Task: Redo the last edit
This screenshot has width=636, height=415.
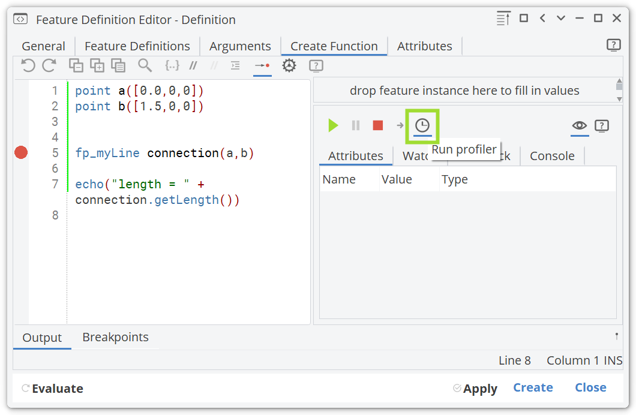Action: (49, 65)
